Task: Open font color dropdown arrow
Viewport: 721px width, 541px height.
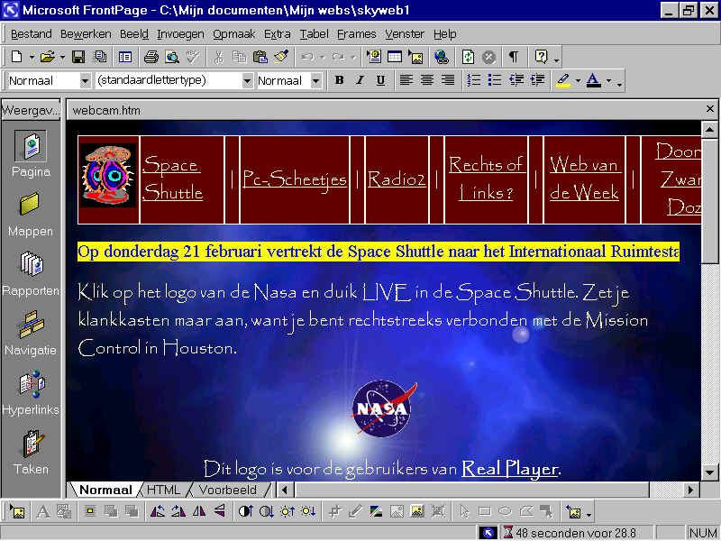Action: pyautogui.click(x=608, y=81)
